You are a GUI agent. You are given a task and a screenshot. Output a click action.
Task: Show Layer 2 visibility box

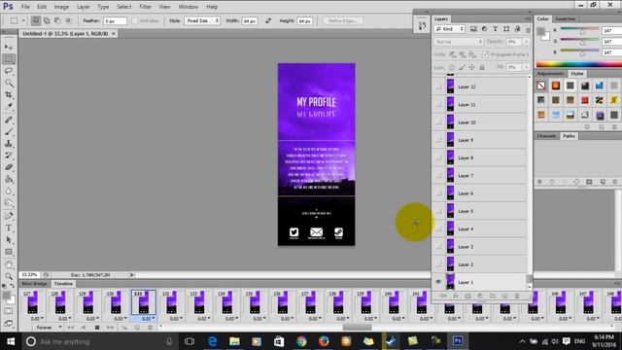(438, 263)
